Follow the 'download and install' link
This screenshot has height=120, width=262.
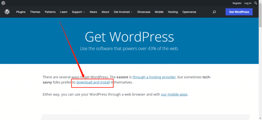pyautogui.click(x=93, y=82)
